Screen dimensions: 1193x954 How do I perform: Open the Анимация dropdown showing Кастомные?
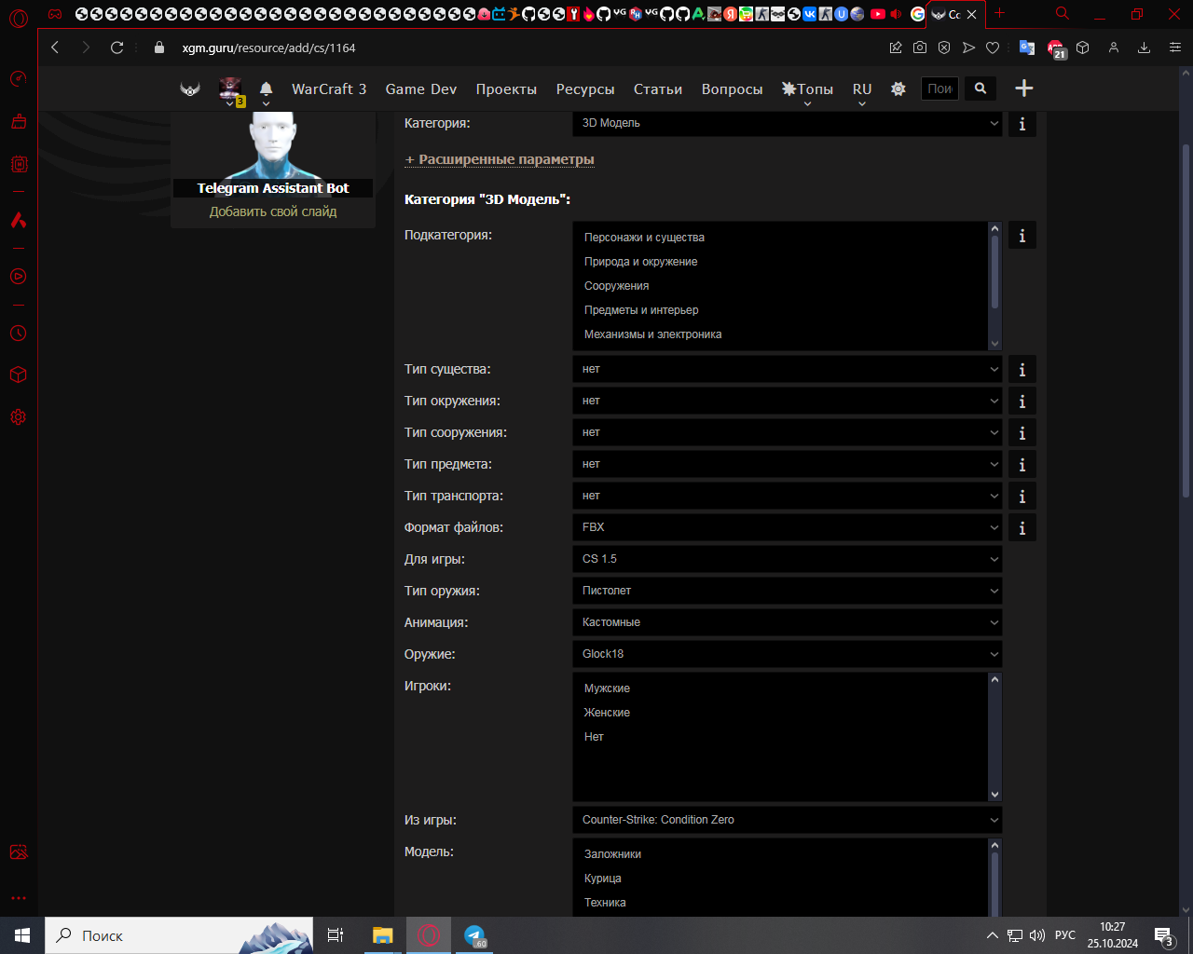coord(788,622)
